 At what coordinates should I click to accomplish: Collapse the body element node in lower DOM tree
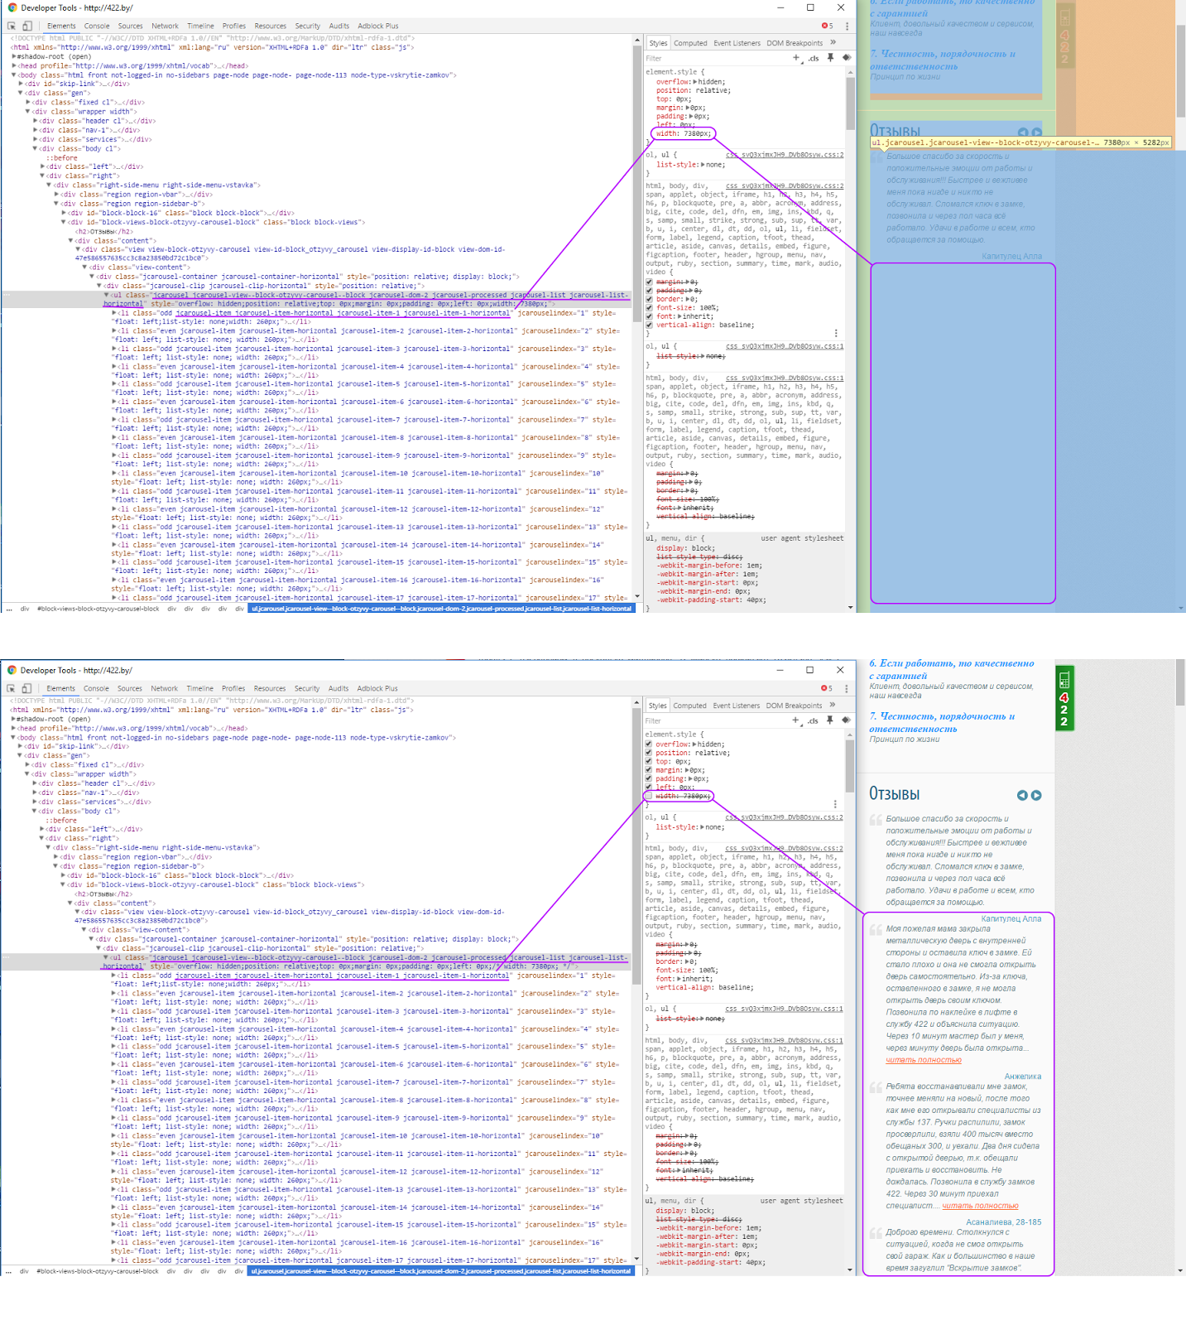pos(14,737)
